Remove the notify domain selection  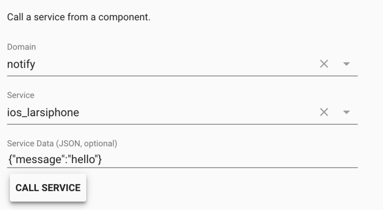pos(324,64)
